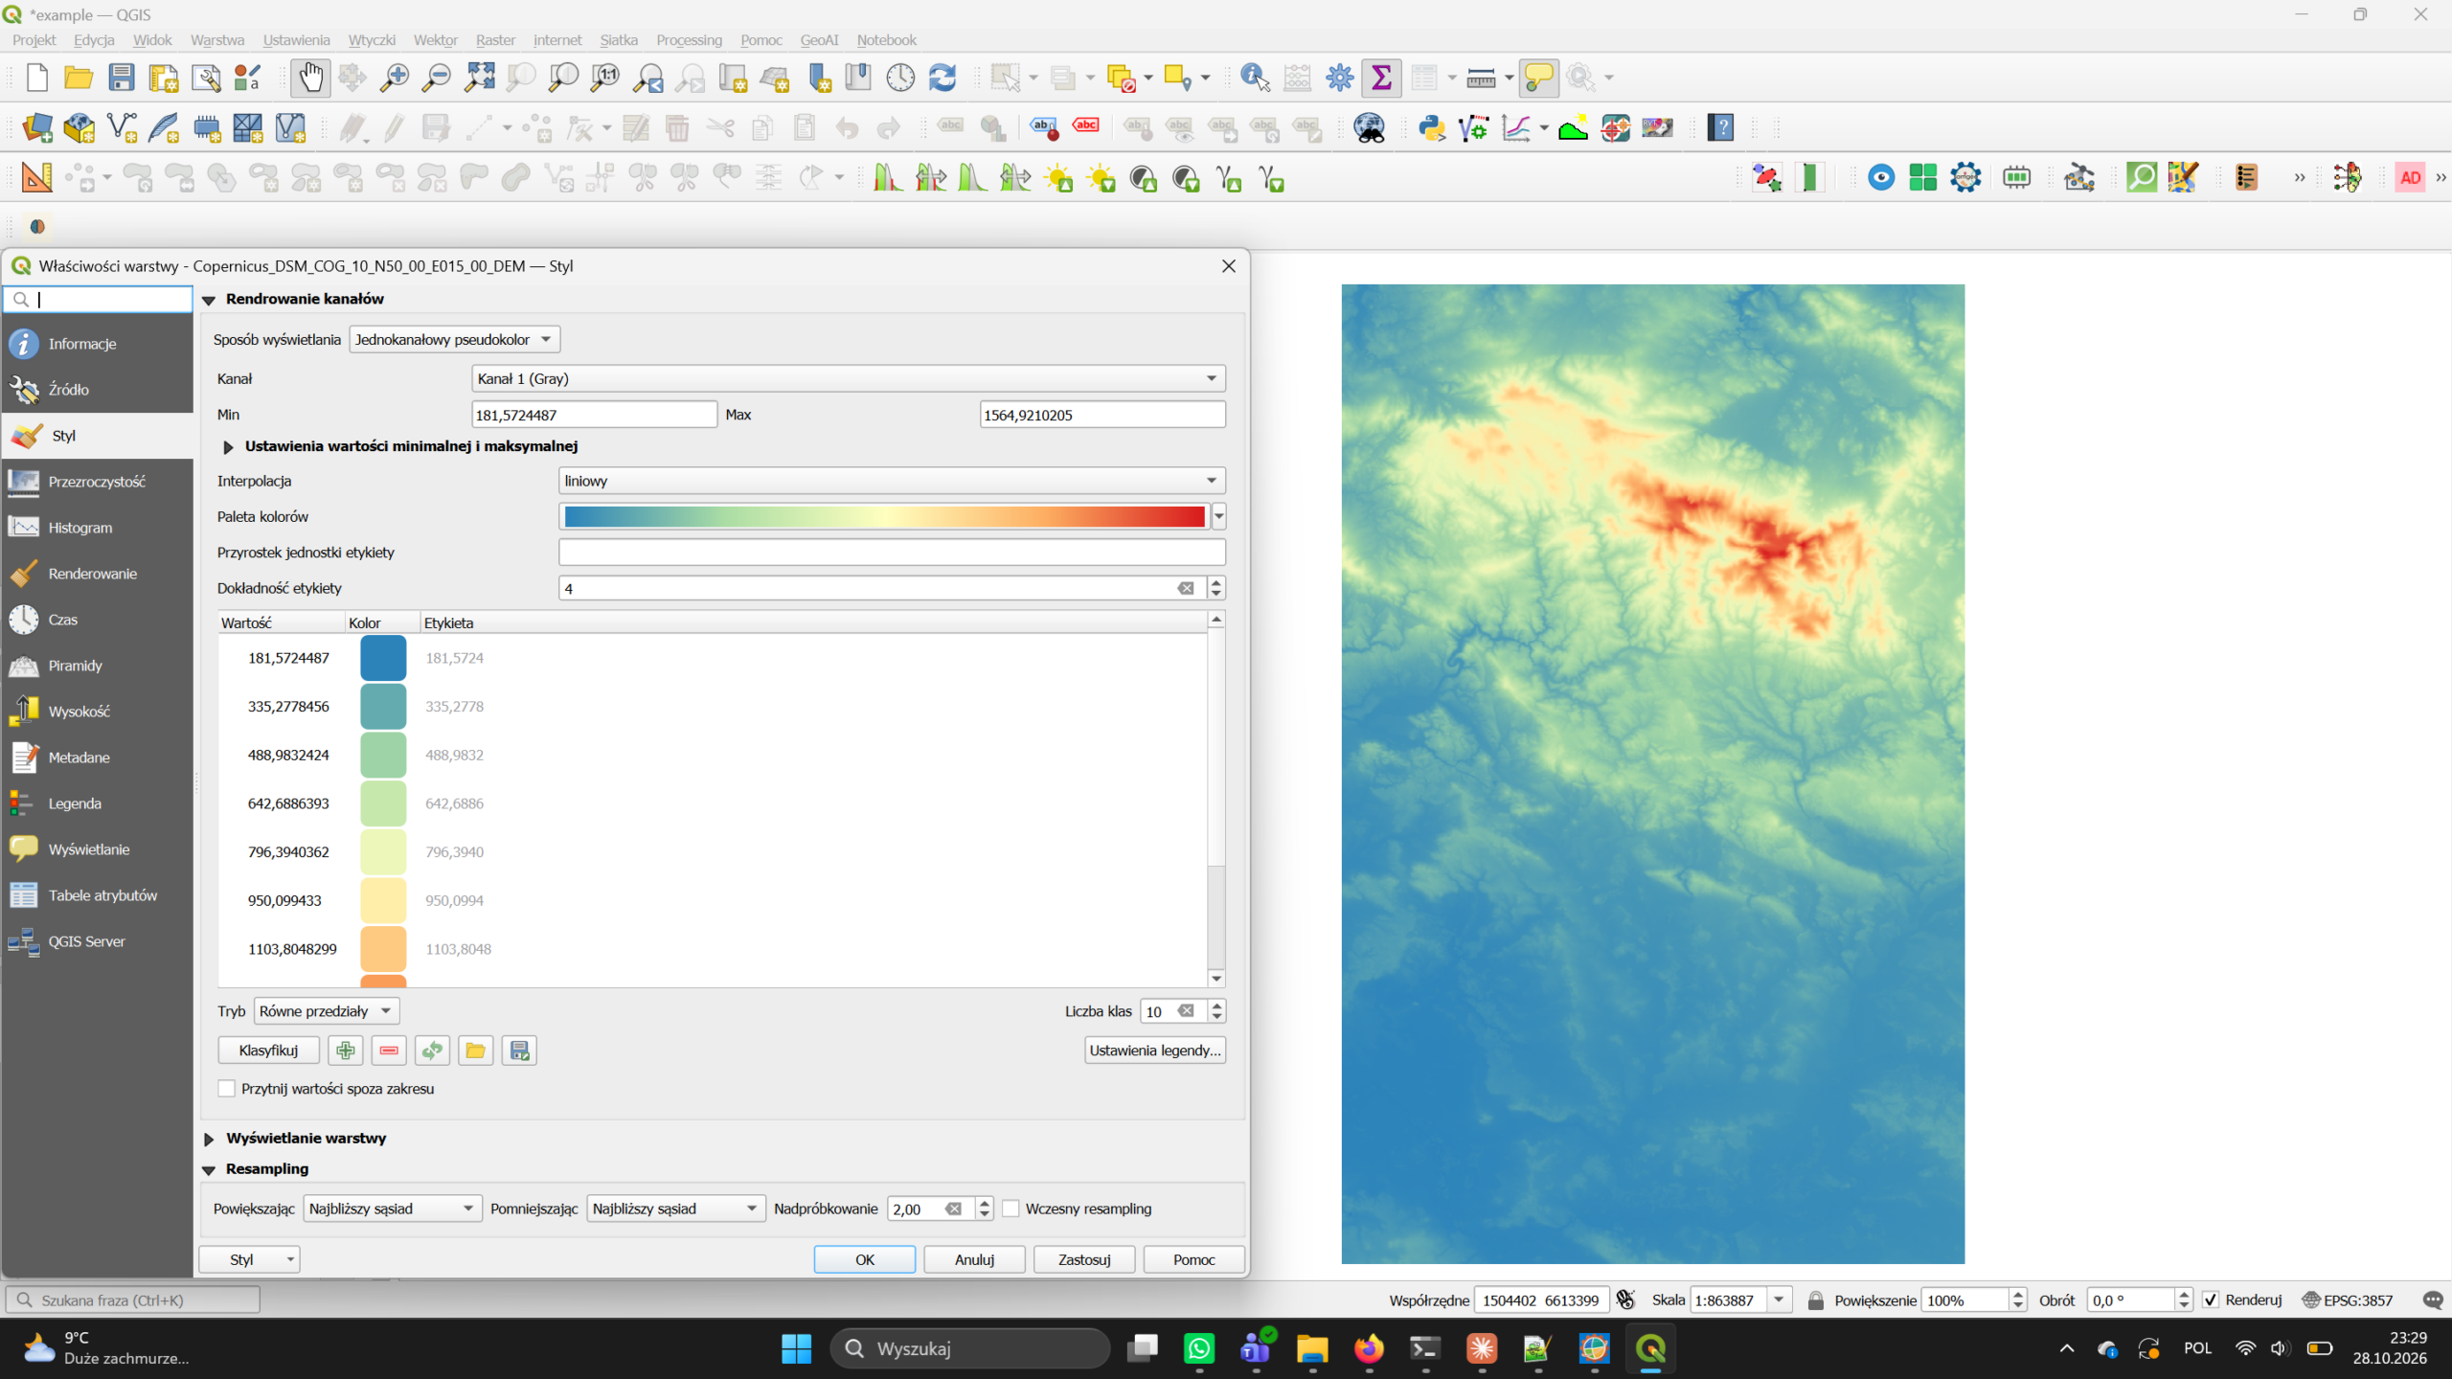Click the red minus remove-class icon

tap(389, 1051)
